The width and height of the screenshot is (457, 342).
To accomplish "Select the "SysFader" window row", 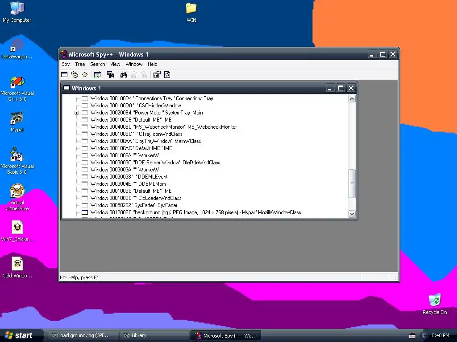I will point(134,205).
